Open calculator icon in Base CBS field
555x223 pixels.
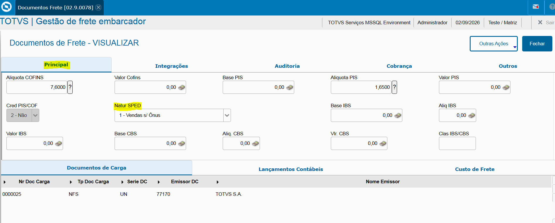[x=182, y=144]
